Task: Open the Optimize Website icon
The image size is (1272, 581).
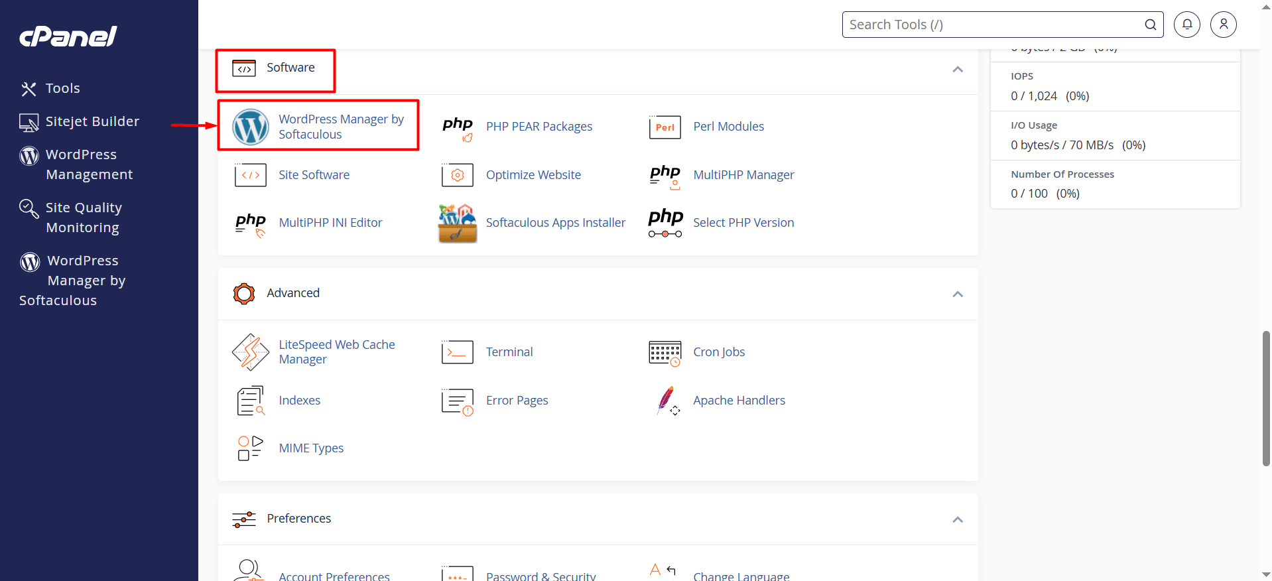Action: pyautogui.click(x=458, y=175)
